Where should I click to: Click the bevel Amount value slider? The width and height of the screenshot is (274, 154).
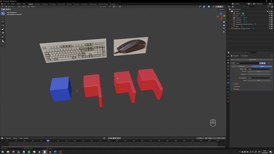(x=259, y=71)
